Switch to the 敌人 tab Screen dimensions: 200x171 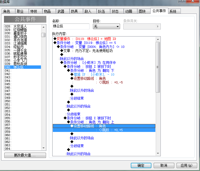[x=90, y=11]
